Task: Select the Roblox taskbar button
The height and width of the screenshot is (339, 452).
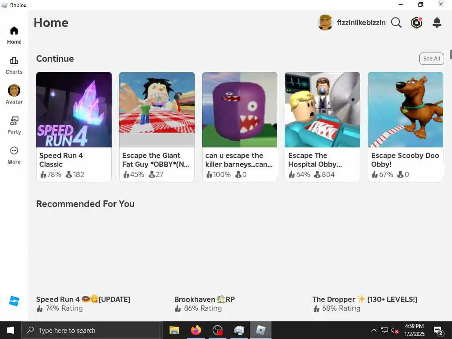Action: 260,330
